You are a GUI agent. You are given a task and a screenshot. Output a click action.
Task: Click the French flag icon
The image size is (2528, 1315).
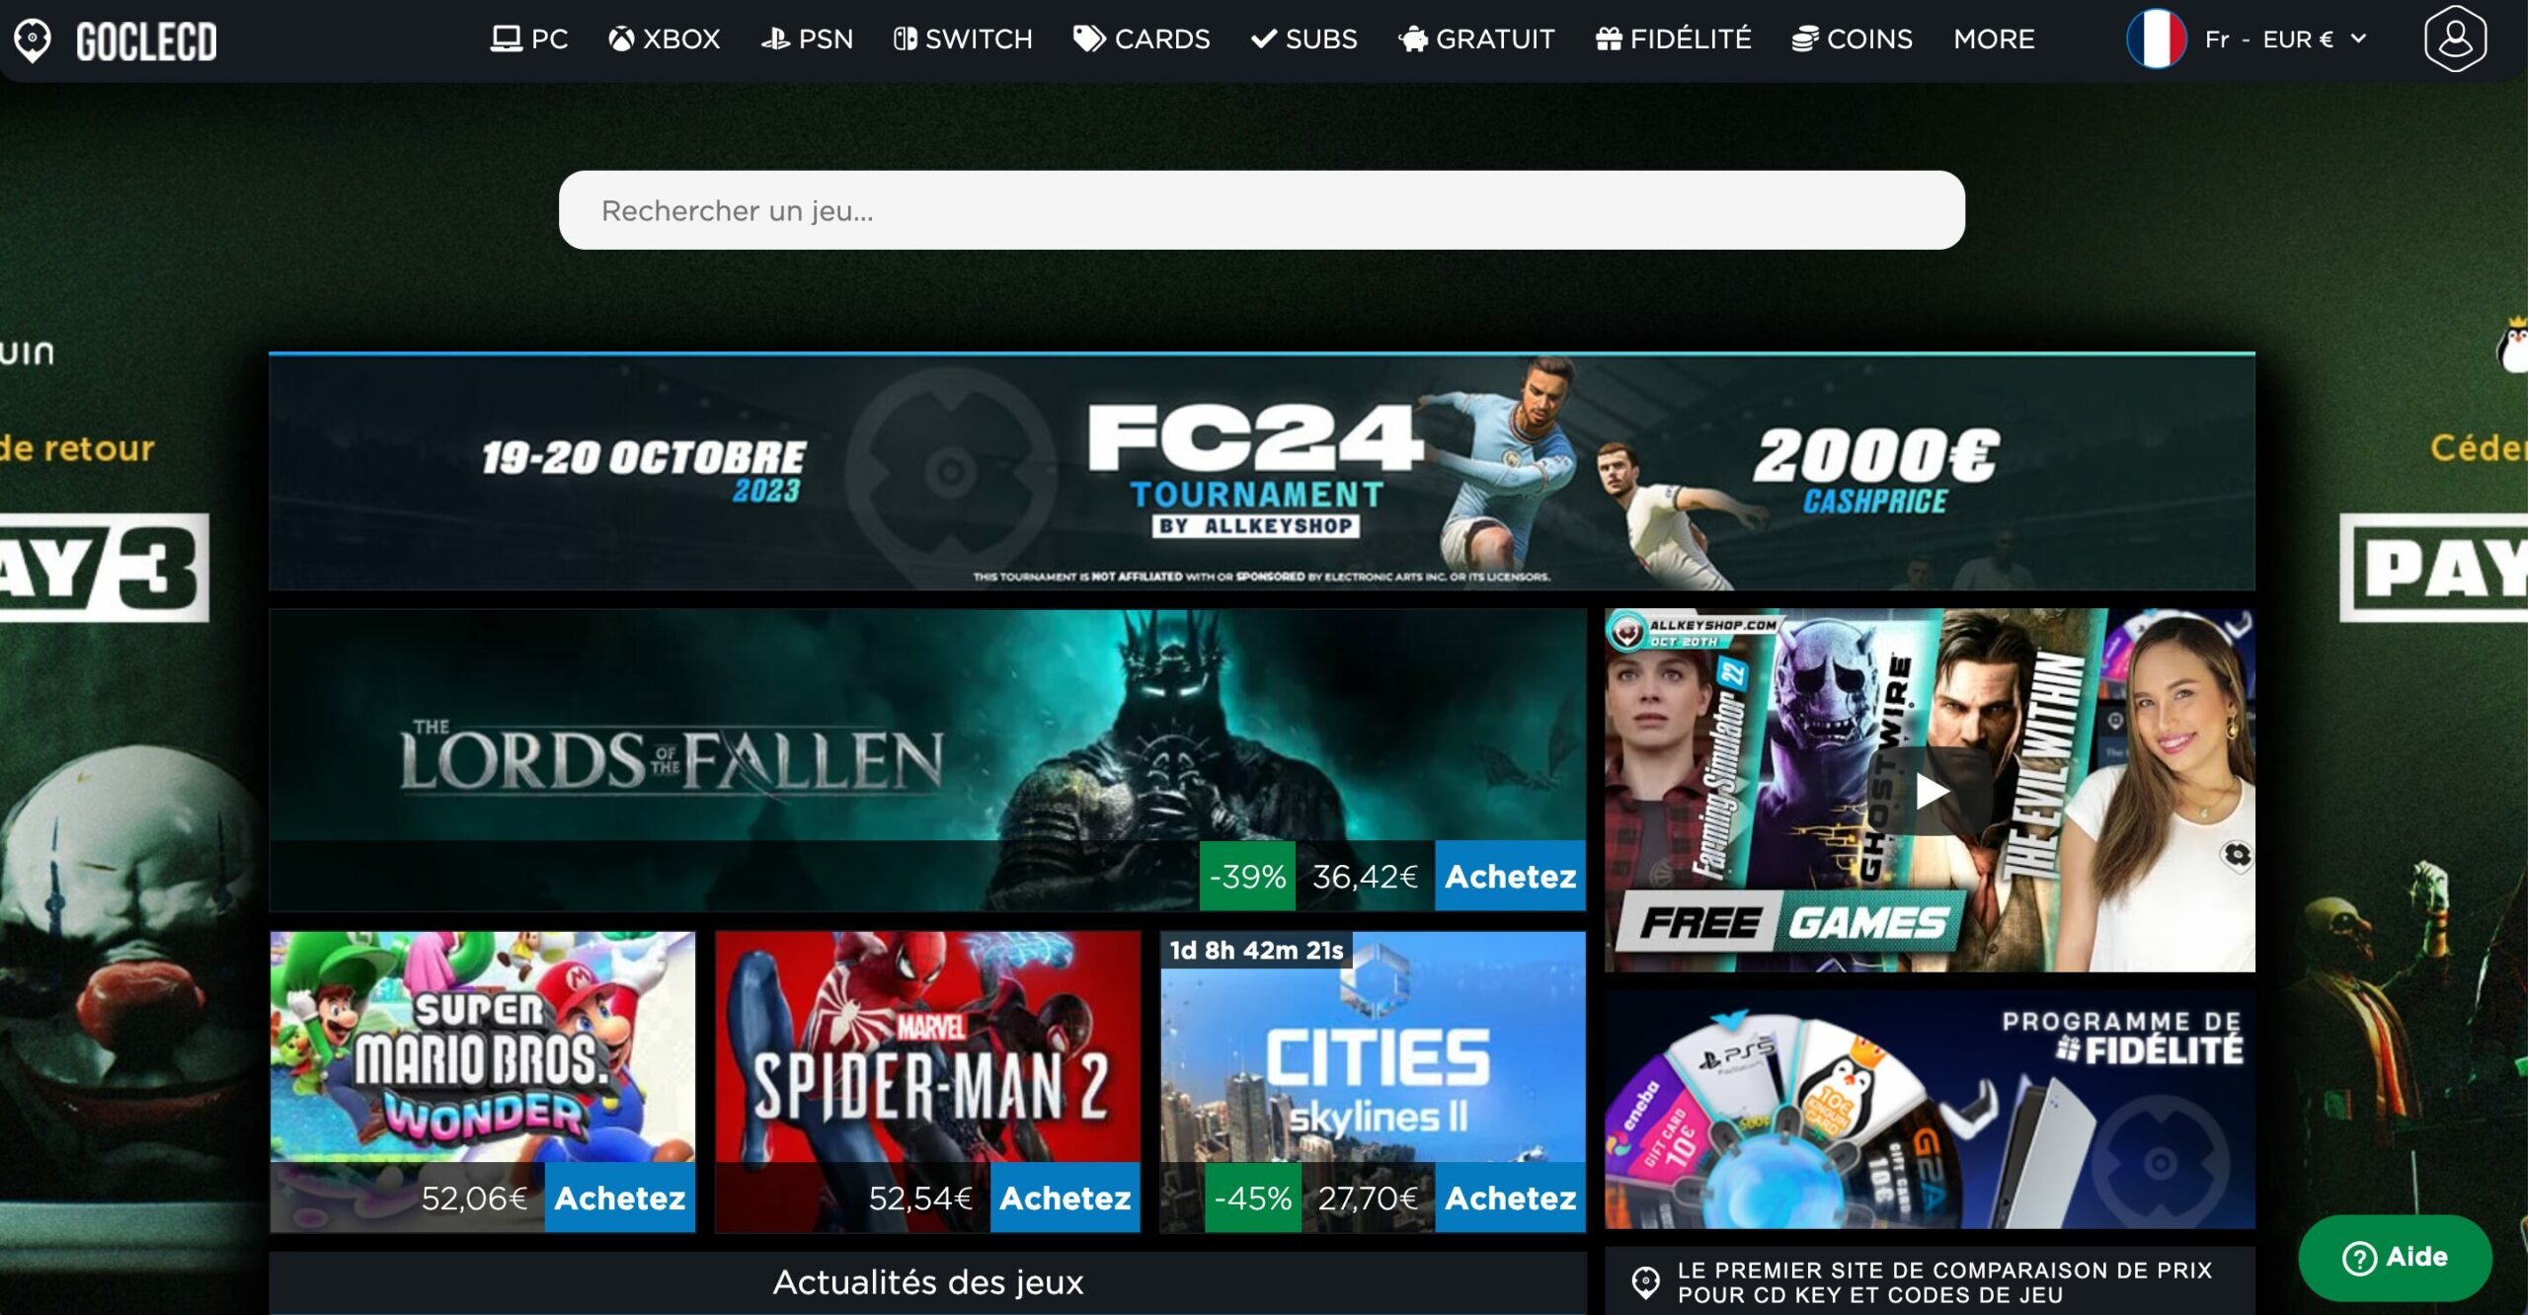[2156, 39]
